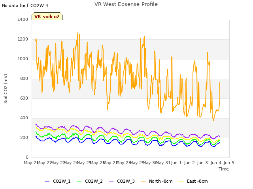The height and width of the screenshot is (189, 253).
Task: Click the Soil CO2 (mV) axis label
Action: tap(6, 89)
